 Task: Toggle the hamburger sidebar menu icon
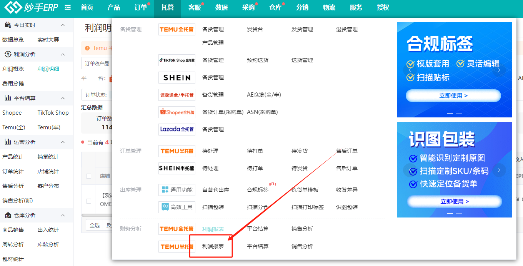[x=68, y=7]
